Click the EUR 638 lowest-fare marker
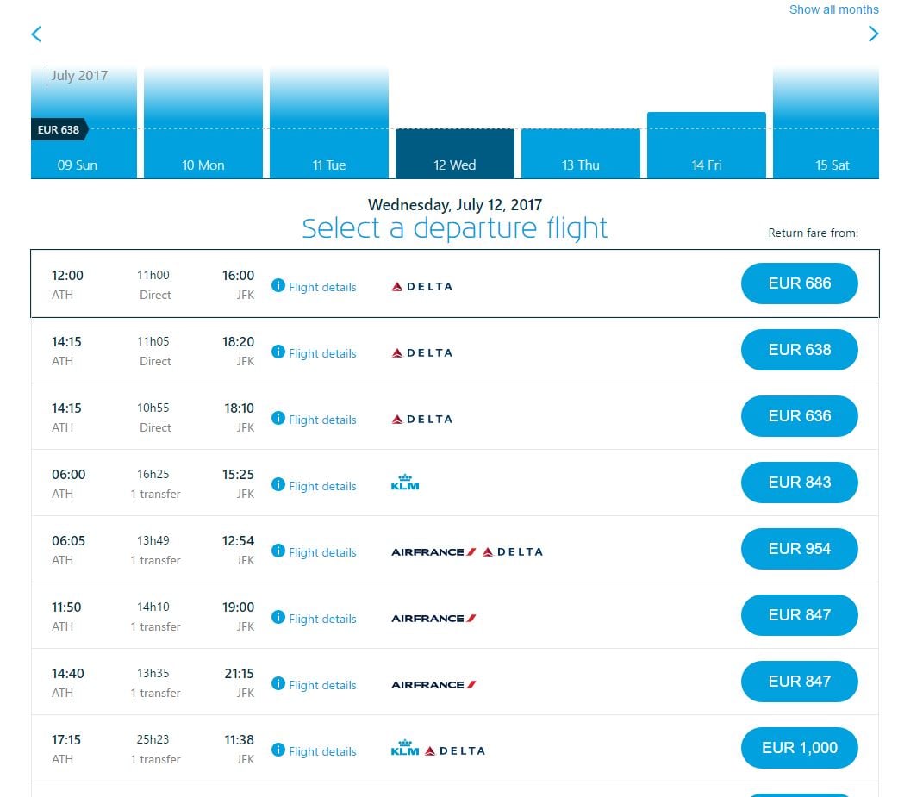Image resolution: width=898 pixels, height=797 pixels. click(59, 130)
